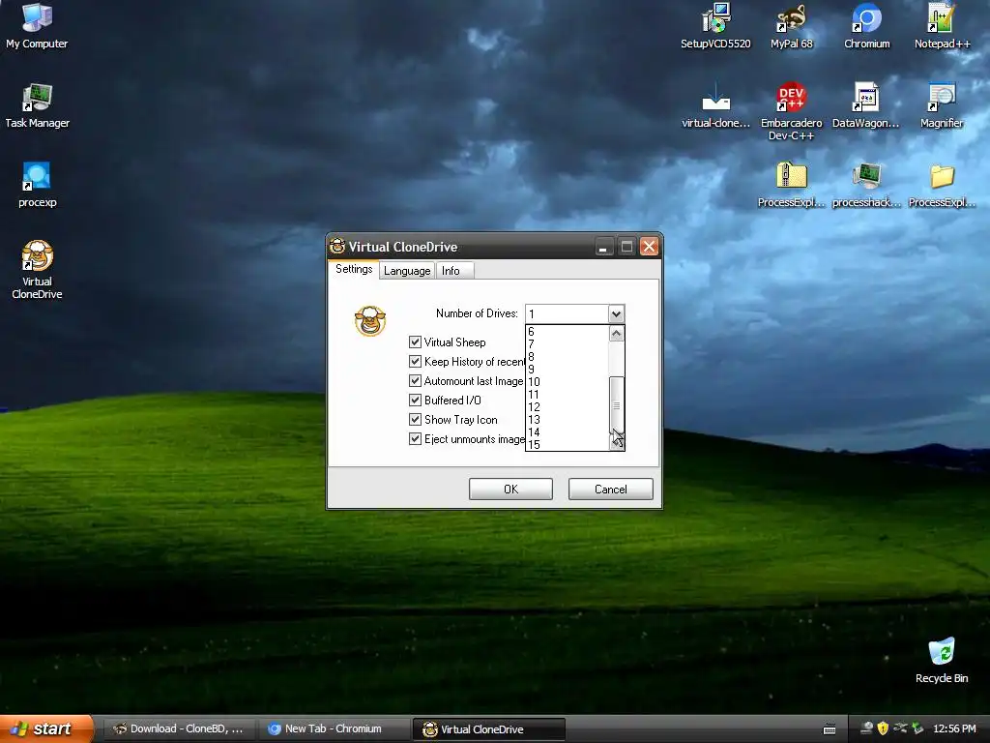Screen dimensions: 990x743
Task: Click the on-screen keyboard taskbar icon
Action: [830, 729]
